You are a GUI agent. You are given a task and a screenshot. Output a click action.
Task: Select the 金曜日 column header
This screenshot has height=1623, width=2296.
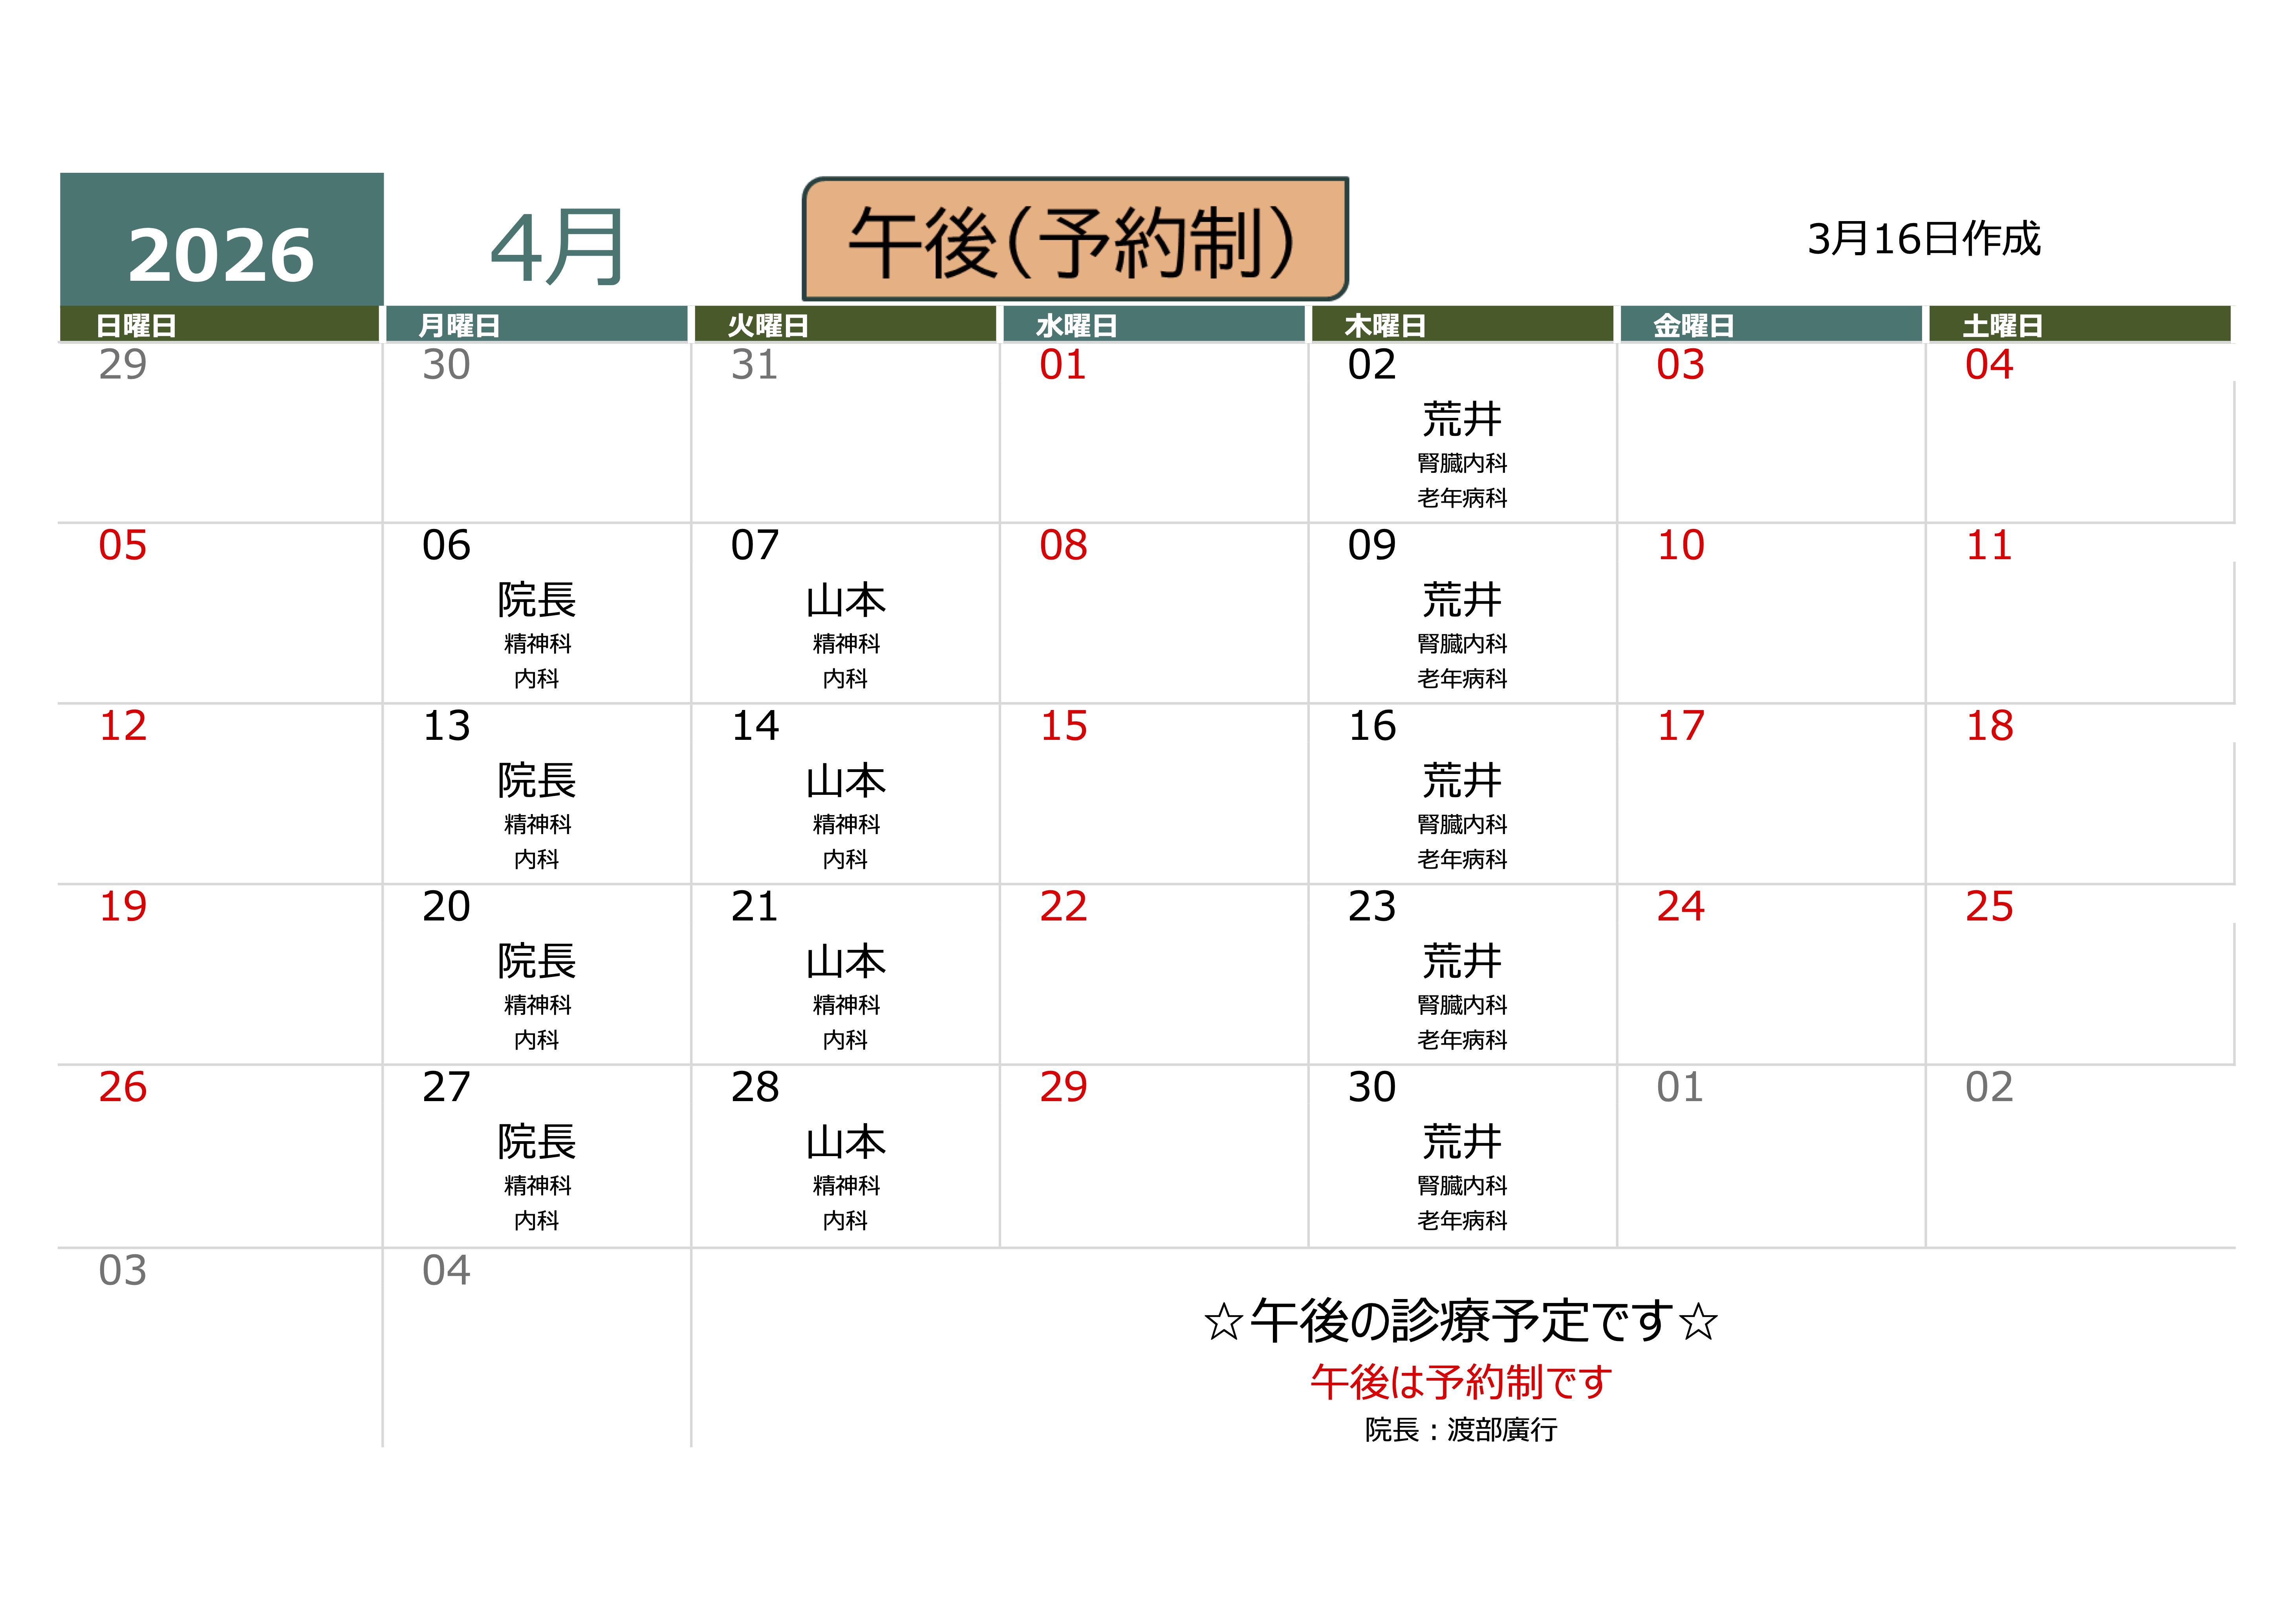click(1693, 325)
